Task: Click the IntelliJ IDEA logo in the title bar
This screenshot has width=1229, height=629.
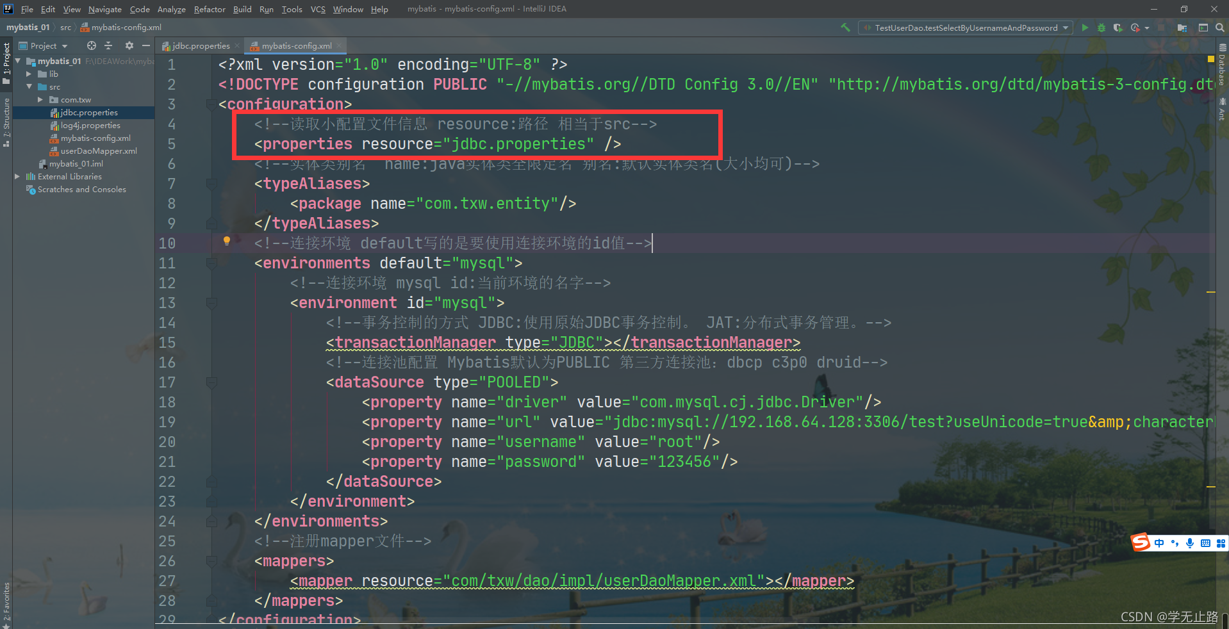Action: [x=8, y=9]
